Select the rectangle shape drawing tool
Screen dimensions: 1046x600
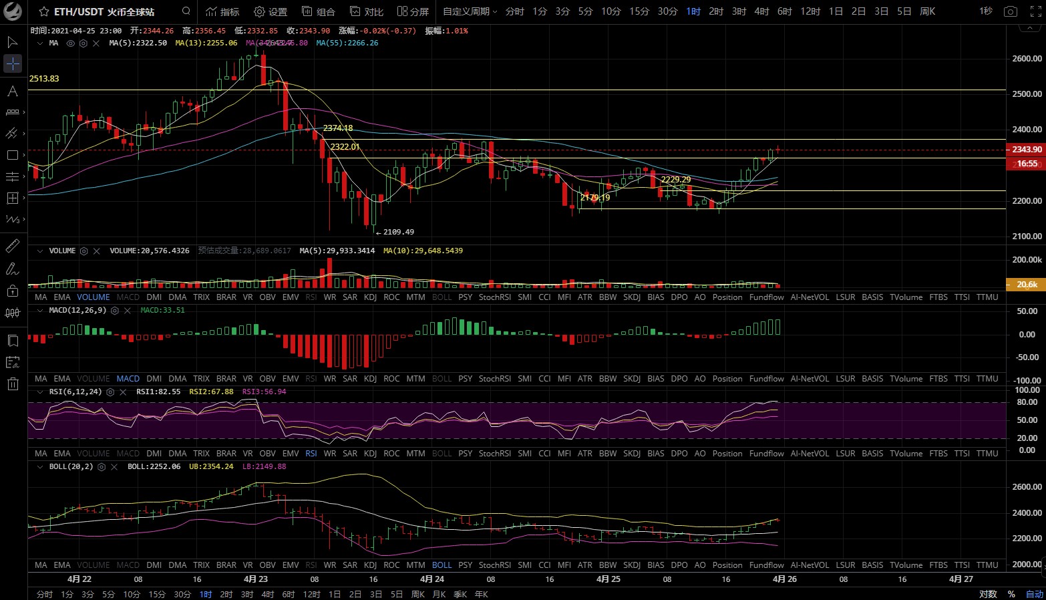[12, 155]
